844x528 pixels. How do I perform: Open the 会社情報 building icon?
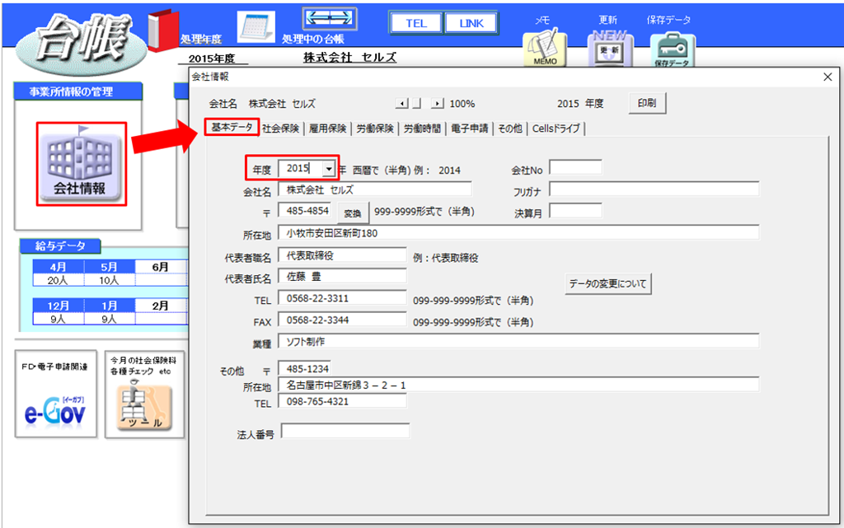click(x=82, y=164)
